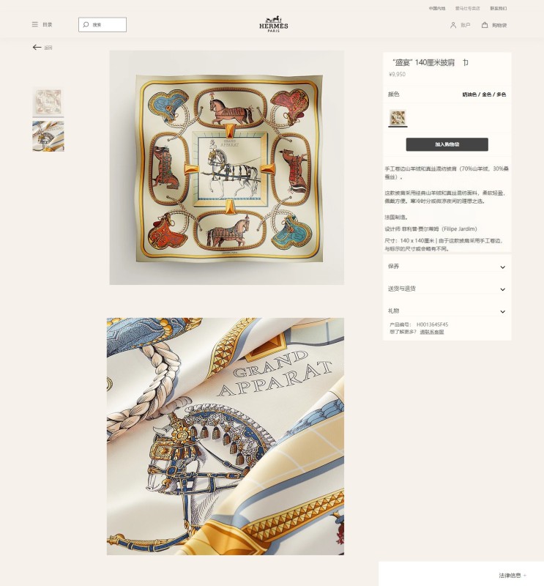Open the hamburger menu icon
The image size is (544, 586).
[34, 24]
